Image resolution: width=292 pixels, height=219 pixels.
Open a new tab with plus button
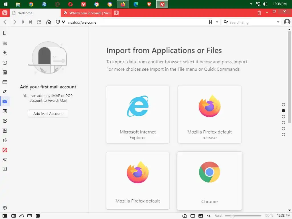[116, 13]
